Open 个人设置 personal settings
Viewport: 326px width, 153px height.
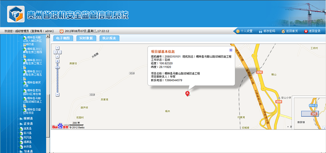[244, 31]
